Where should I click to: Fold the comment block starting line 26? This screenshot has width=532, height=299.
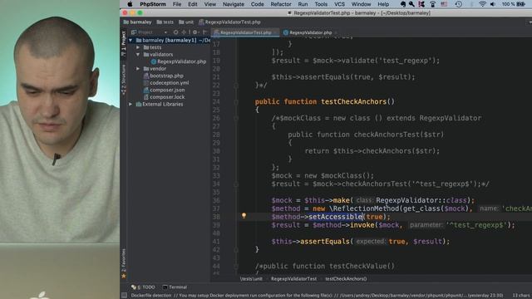coord(236,118)
